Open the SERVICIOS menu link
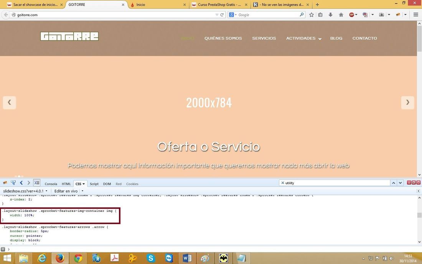The height and width of the screenshot is (264, 422). pos(264,38)
